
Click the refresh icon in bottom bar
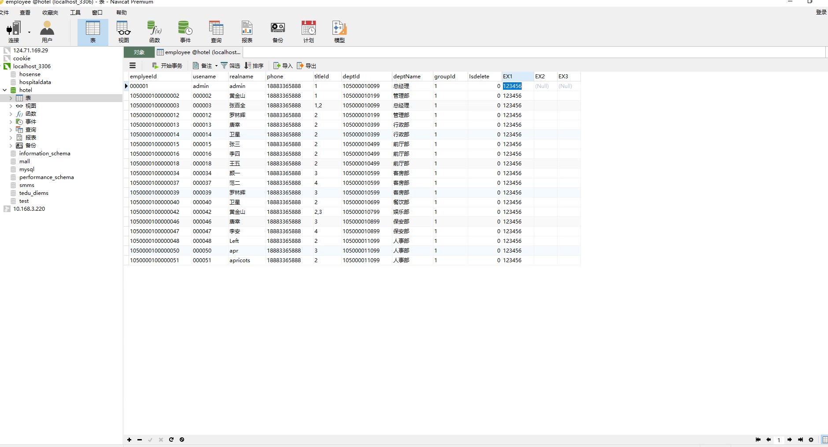(x=171, y=440)
